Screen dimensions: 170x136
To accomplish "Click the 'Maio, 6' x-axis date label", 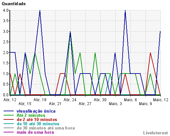I will pyautogui.click(x=130, y=100).
